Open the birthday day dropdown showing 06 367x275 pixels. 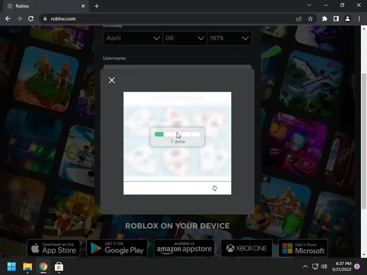click(x=185, y=38)
